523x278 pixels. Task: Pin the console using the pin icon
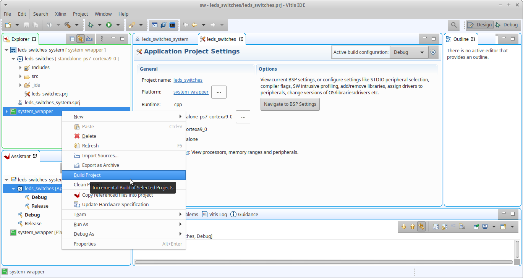click(476, 226)
